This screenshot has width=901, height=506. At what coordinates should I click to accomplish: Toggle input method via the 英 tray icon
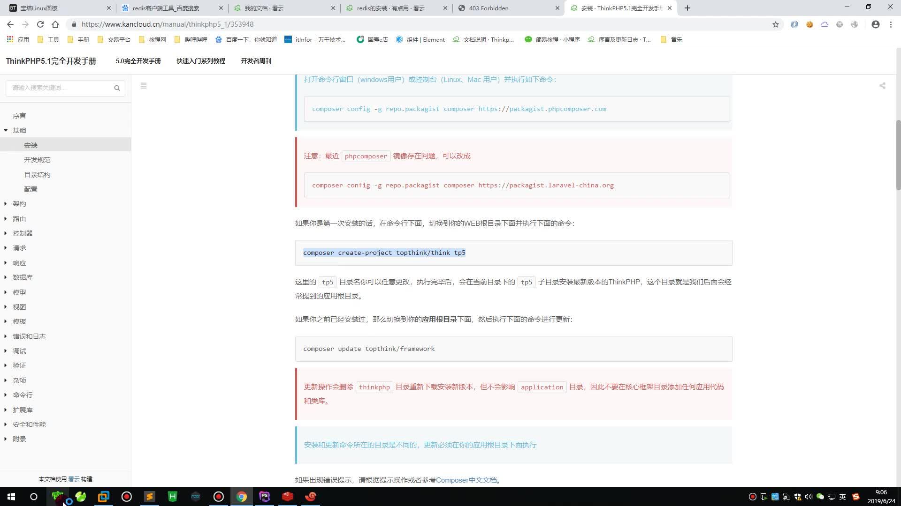pos(842,497)
